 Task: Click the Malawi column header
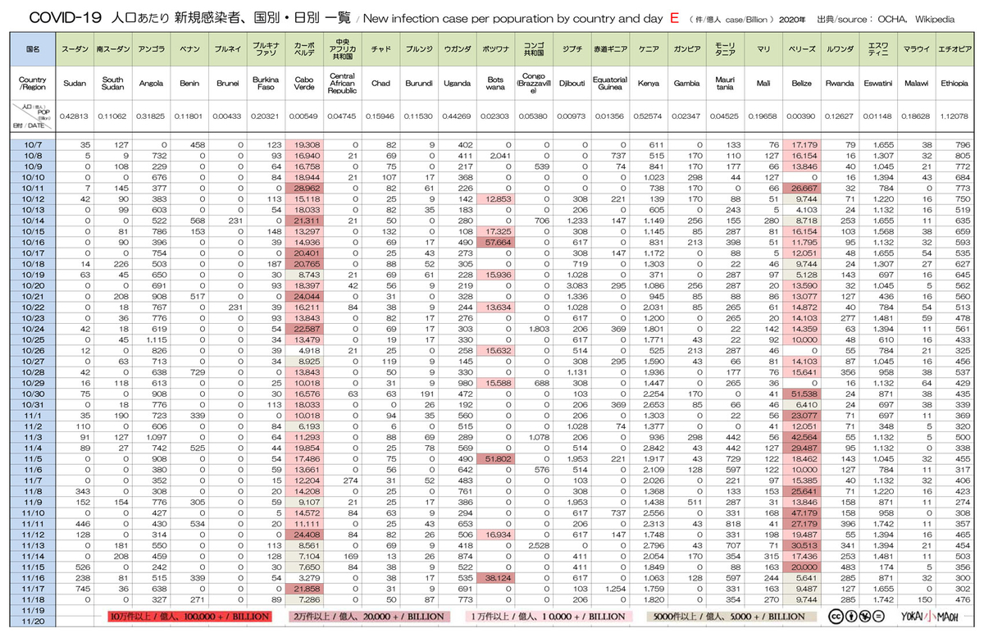916,84
